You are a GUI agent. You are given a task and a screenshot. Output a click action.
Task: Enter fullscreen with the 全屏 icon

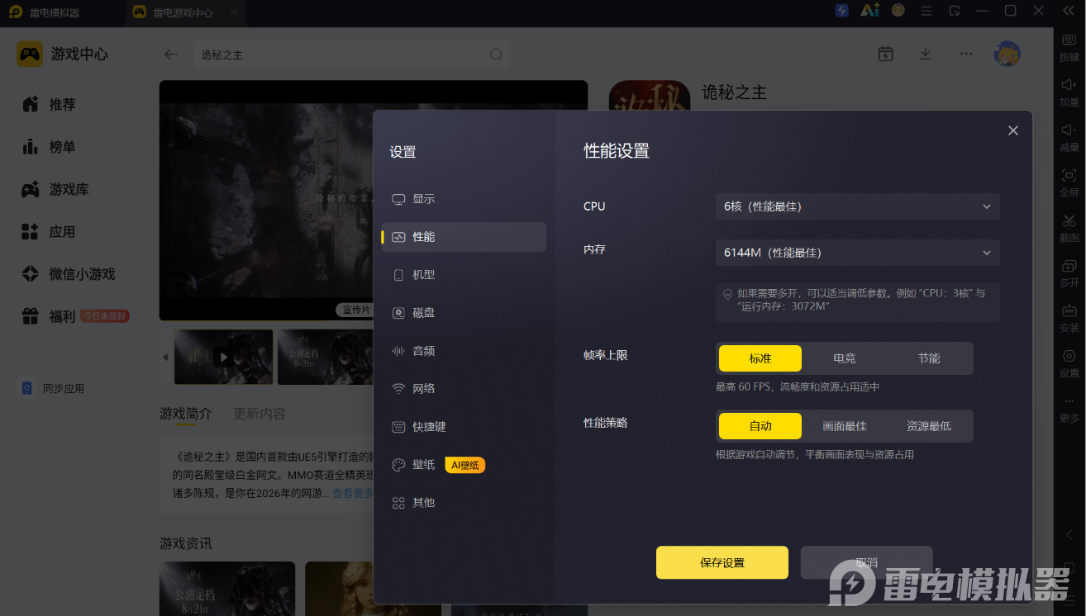point(1069,175)
